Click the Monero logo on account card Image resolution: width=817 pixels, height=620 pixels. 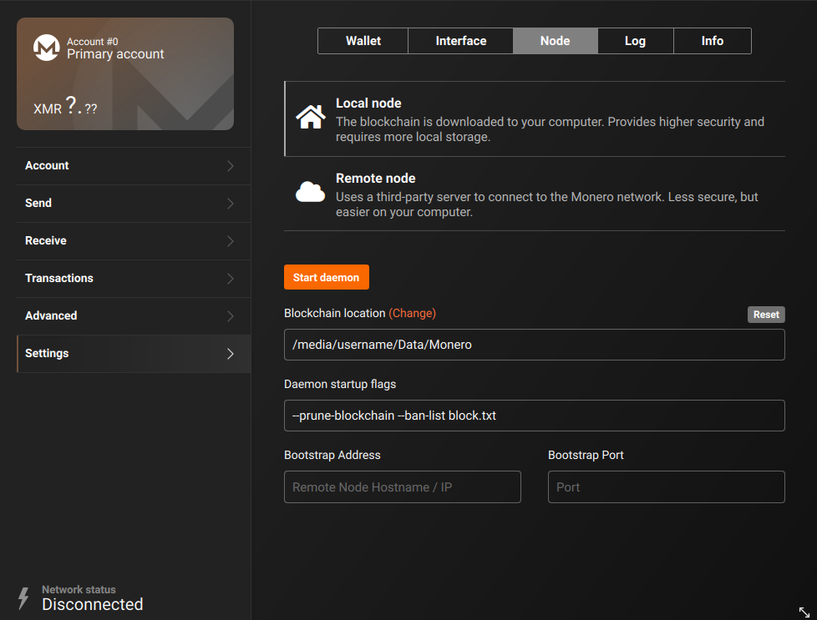(x=47, y=48)
